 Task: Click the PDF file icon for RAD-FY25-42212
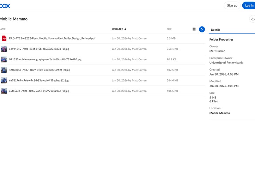tap(4, 38)
